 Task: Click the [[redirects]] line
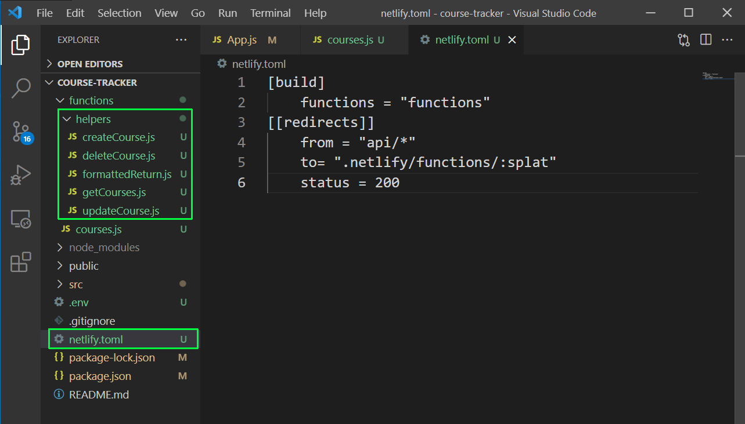pyautogui.click(x=321, y=122)
